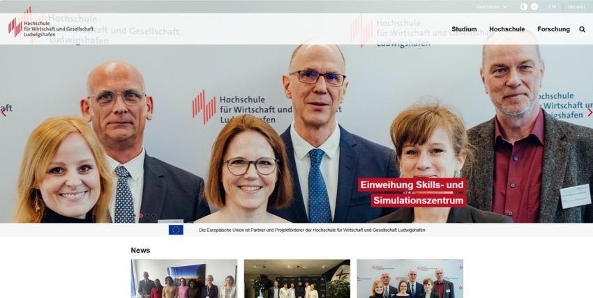Expand the Quicklinks dropdown
Screen dimensions: 593x298
tap(492, 7)
